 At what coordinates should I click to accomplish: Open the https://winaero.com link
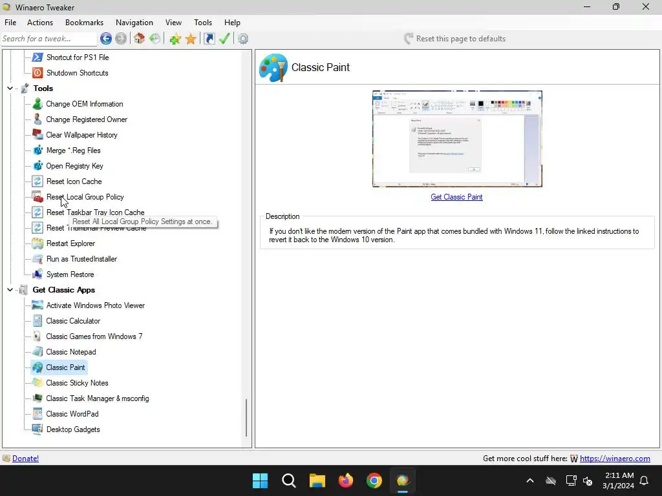[x=615, y=459]
